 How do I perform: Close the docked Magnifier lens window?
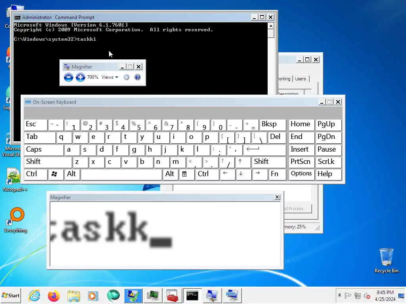[277, 197]
